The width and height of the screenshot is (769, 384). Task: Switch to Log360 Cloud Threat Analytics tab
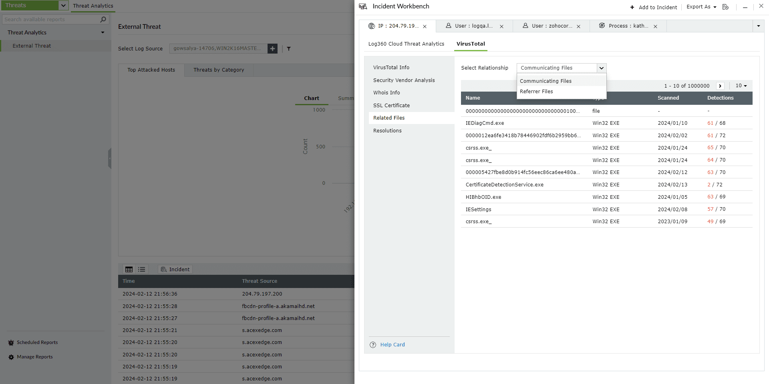[406, 44]
